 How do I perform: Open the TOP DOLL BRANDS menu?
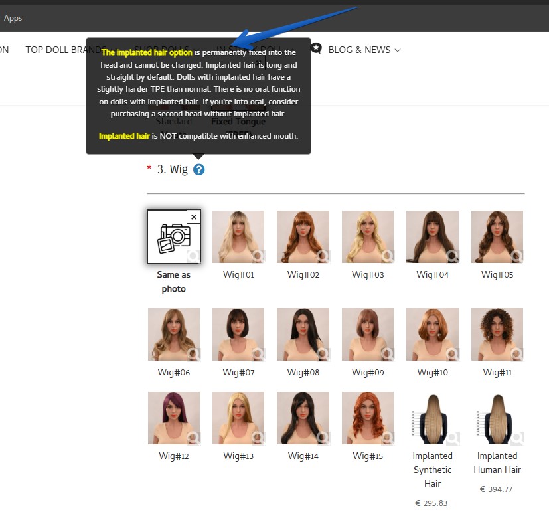[x=66, y=50]
